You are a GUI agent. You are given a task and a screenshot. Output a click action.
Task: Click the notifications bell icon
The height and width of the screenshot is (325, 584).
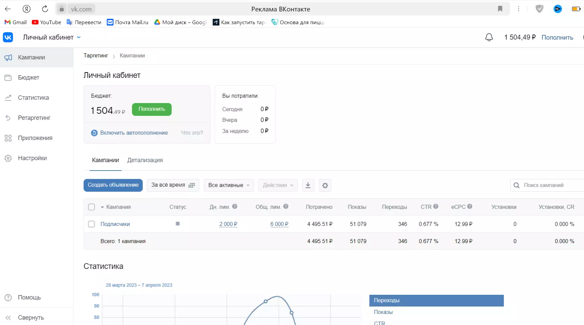489,37
